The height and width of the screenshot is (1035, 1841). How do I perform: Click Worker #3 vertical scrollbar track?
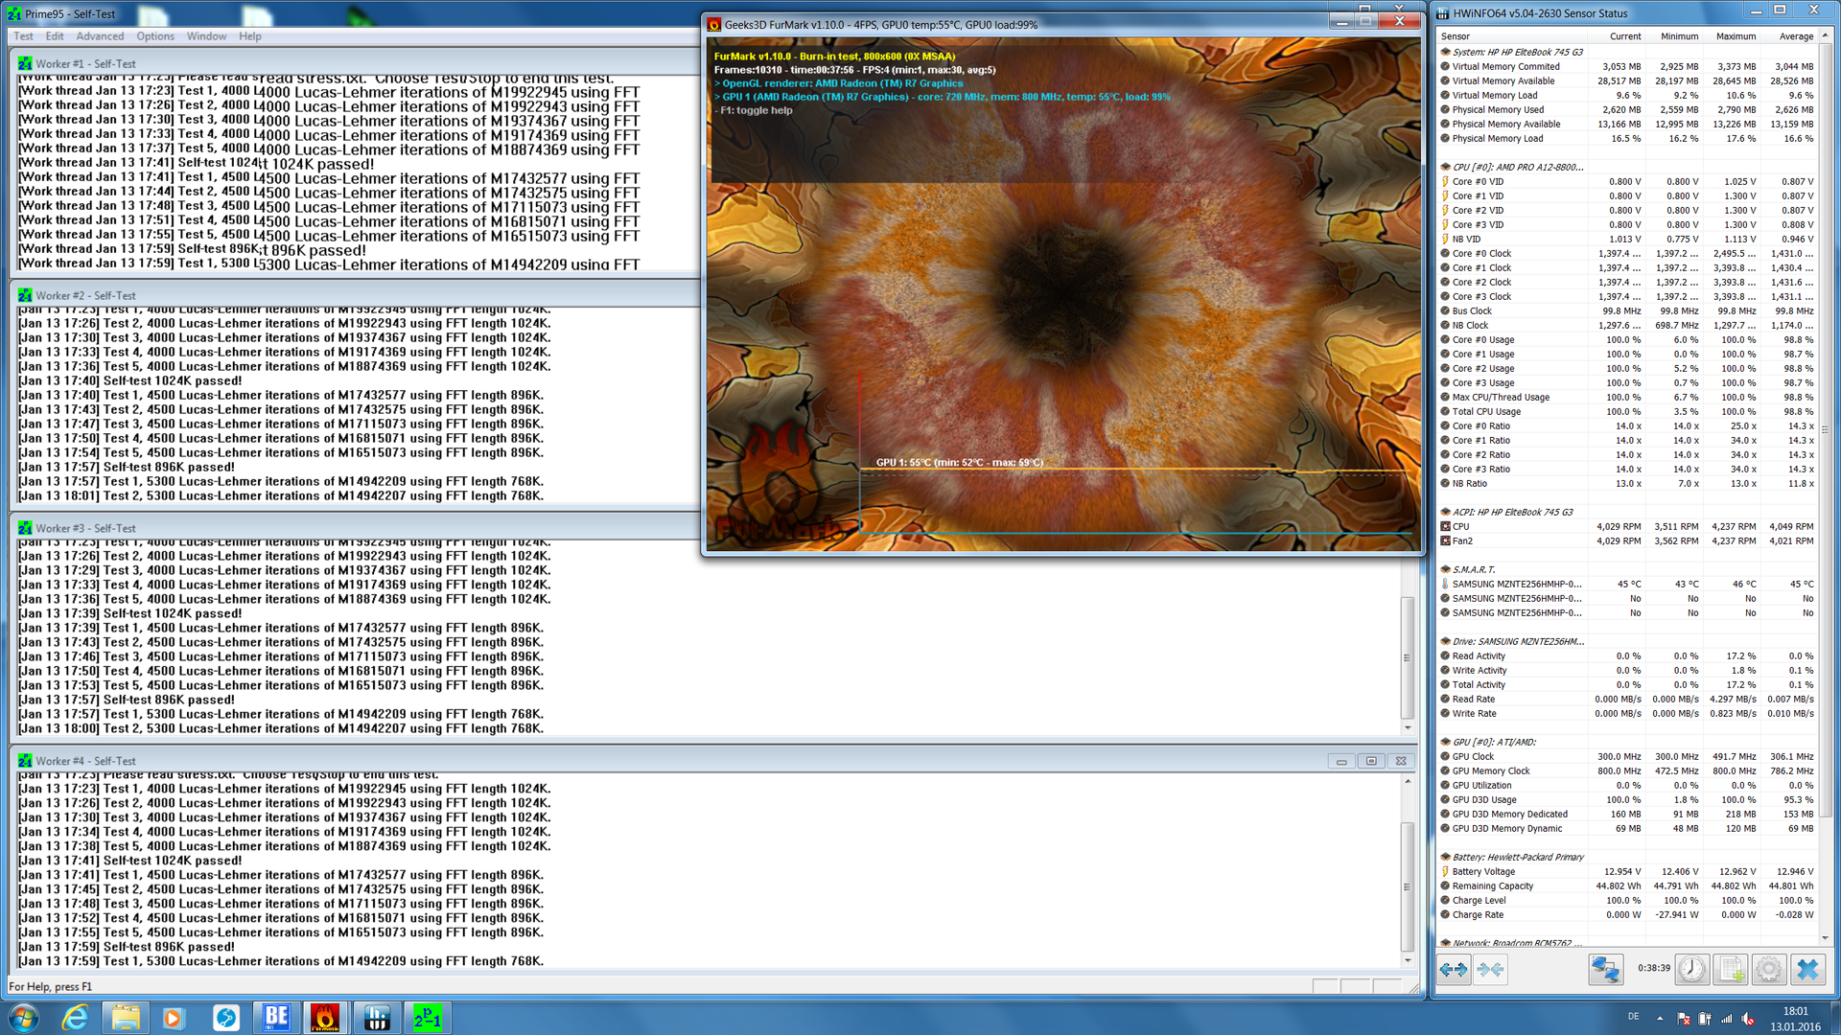(x=1408, y=637)
